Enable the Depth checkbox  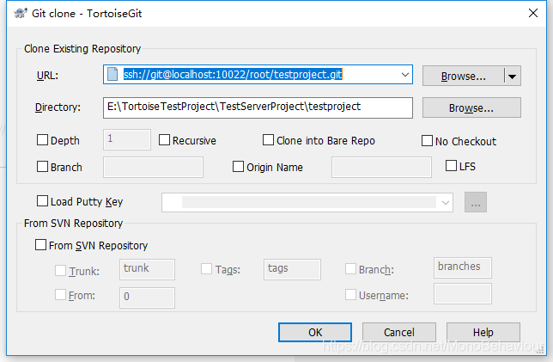pyautogui.click(x=42, y=140)
